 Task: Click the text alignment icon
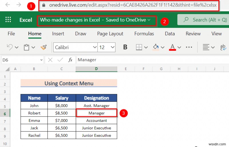206,47
